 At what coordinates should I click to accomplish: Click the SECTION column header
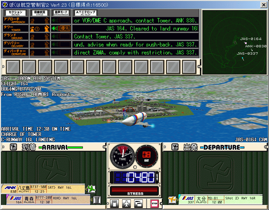(15, 13)
